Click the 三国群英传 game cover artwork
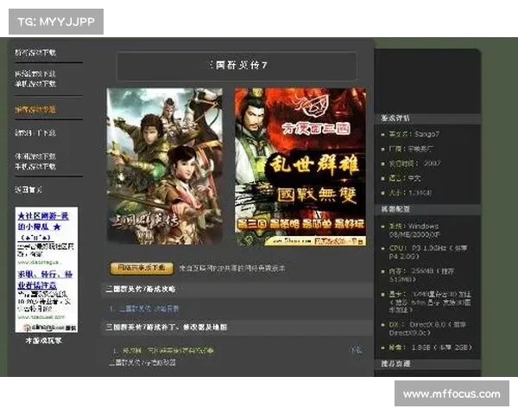The width and height of the screenshot is (518, 415). (x=165, y=167)
